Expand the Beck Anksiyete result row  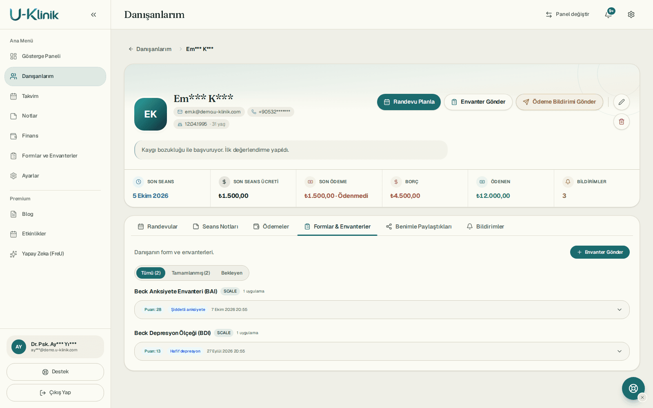coord(382,310)
